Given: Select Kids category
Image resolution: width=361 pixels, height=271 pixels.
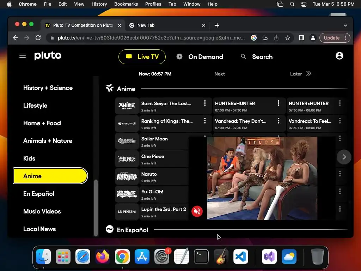Looking at the screenshot, I should 29,158.
